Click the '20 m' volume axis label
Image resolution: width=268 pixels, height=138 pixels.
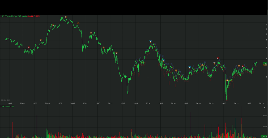[x=265, y=116]
